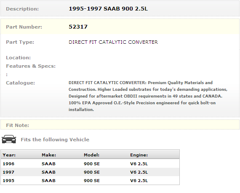Click the Model column header
Image resolution: width=240 pixels, height=193 pixels.
[91, 155]
